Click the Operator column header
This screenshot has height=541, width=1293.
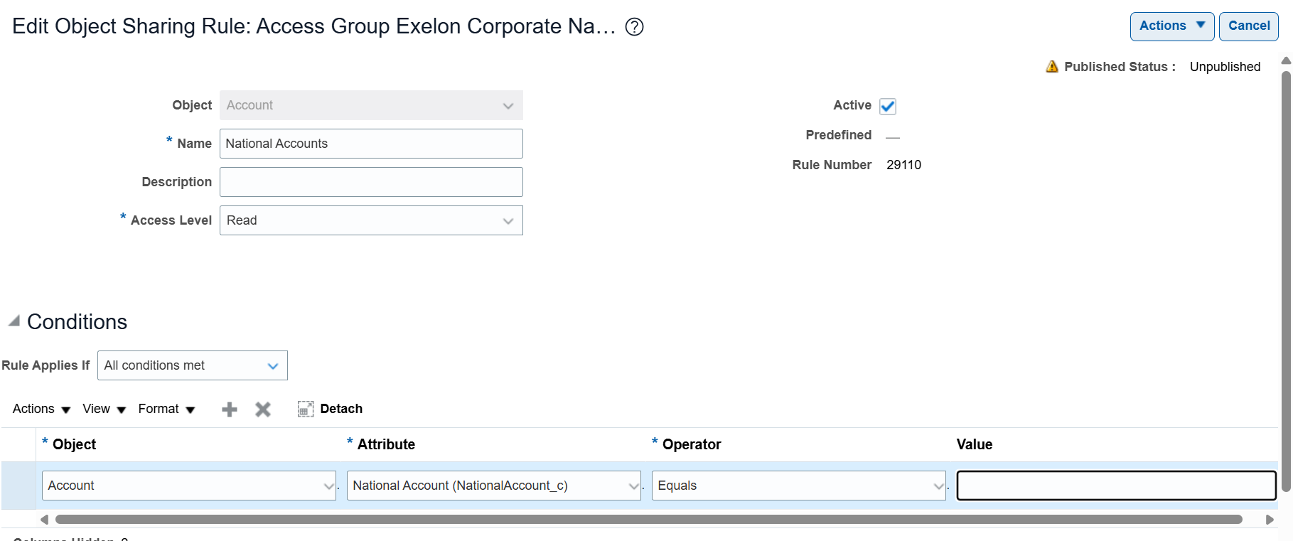click(692, 444)
